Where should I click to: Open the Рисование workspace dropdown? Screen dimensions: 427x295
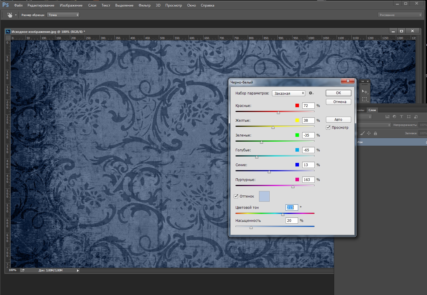point(400,15)
